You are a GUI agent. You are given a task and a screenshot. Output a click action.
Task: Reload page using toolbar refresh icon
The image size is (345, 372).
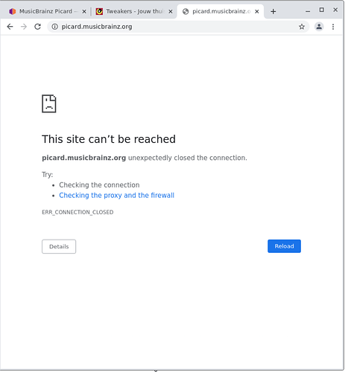click(37, 27)
